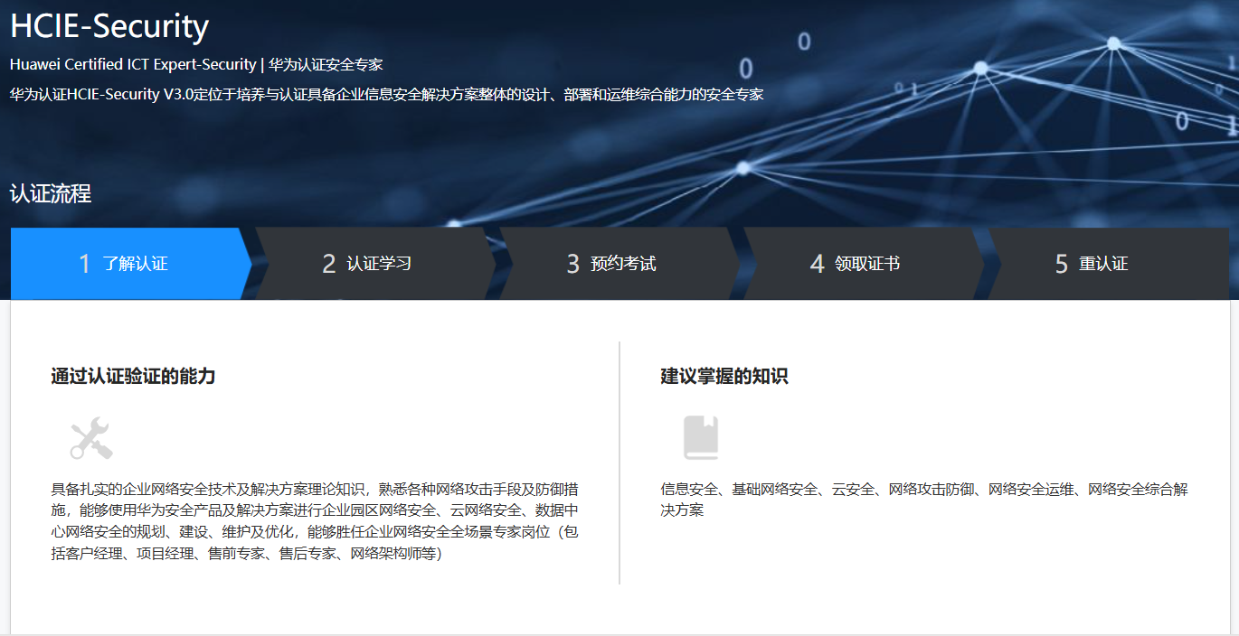Click the paragraph starting 具备扎实的企业网络安全技术
The width and height of the screenshot is (1239, 636).
[x=315, y=521]
